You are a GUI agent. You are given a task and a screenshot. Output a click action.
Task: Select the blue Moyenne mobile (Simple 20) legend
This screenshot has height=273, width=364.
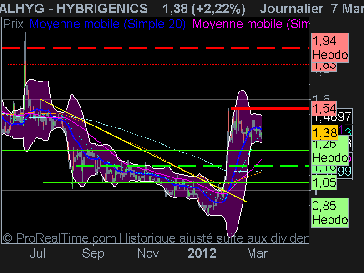108,24
